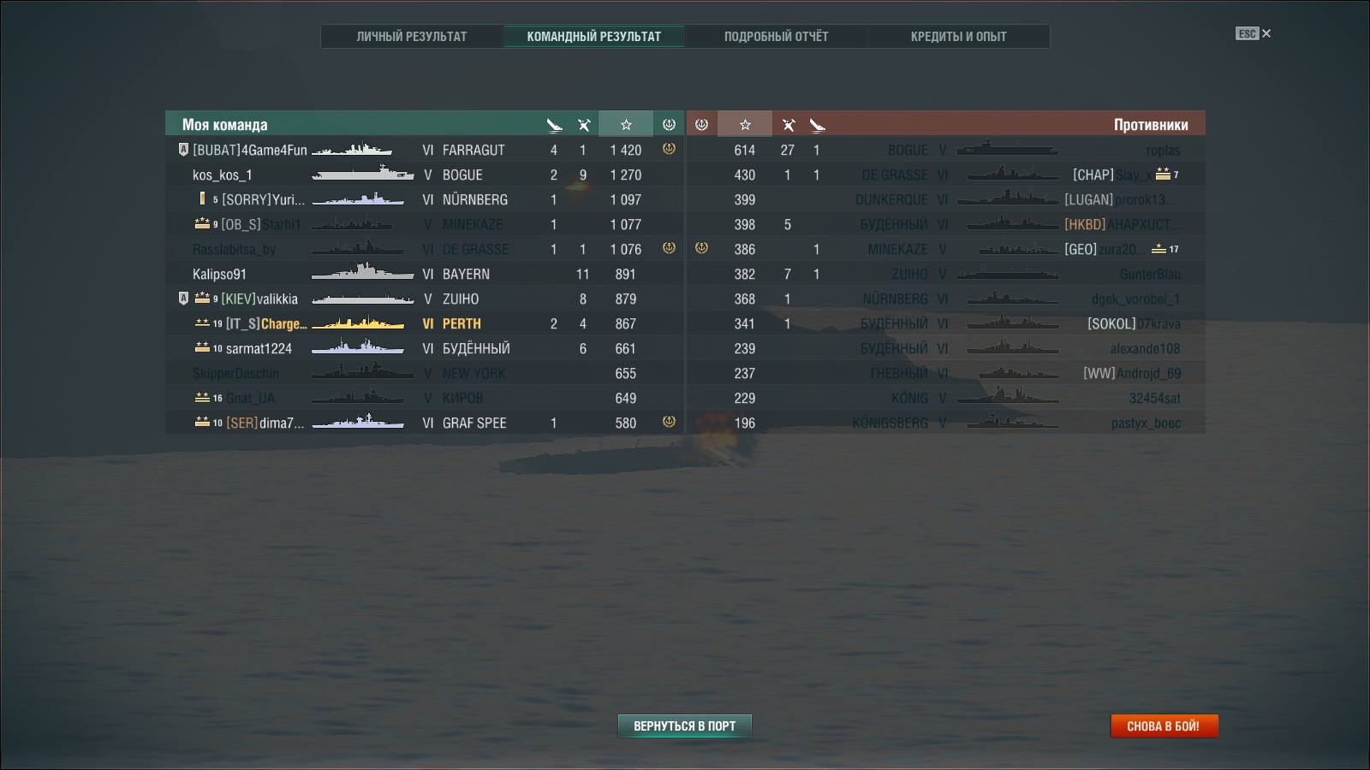
Task: Sort my team by planes shot down icon
Action: [x=584, y=125]
